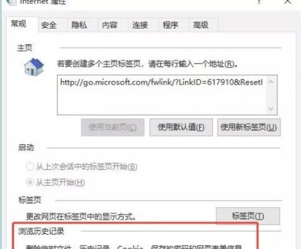Click the down arrow of homepage scrollbar
The height and width of the screenshot is (249, 301).
[x=271, y=108]
